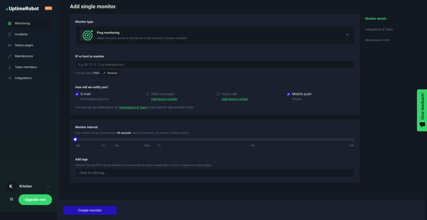
Task: Set the interval slider to 5m mark
Action: point(117,139)
